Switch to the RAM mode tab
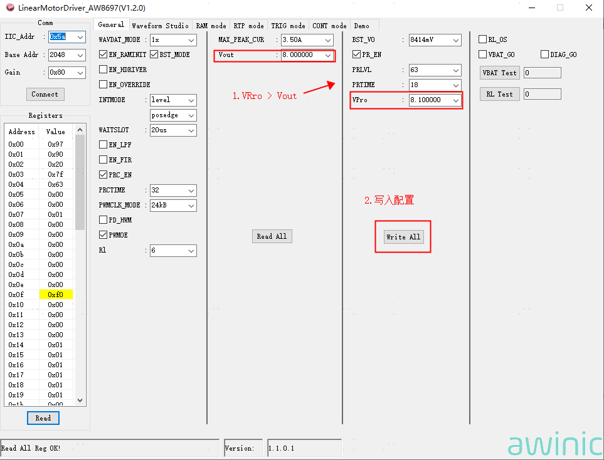The width and height of the screenshot is (604, 460). [211, 26]
